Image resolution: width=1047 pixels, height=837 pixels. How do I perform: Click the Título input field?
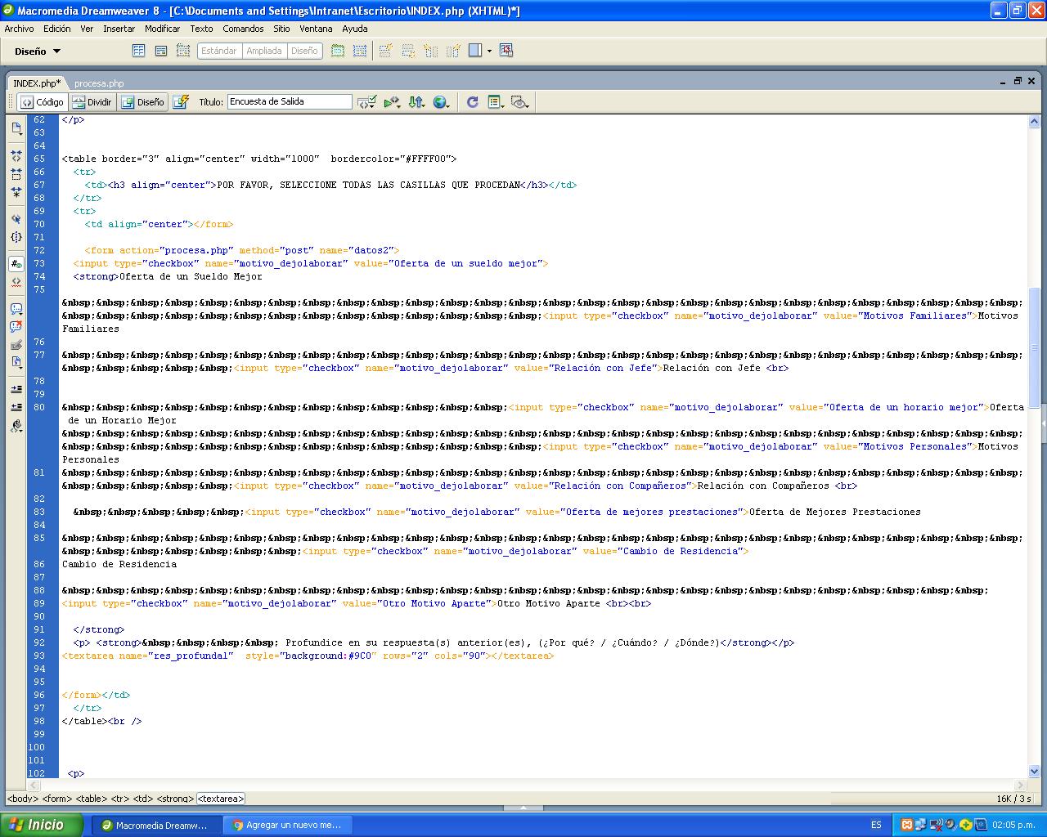pos(290,102)
